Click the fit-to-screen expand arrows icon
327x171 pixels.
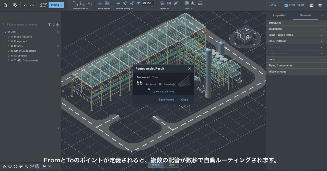pyautogui.click(x=15, y=166)
